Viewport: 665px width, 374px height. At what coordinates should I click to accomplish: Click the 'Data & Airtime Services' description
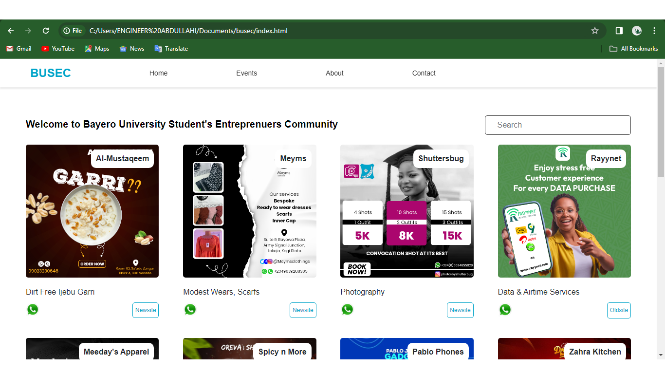(539, 292)
